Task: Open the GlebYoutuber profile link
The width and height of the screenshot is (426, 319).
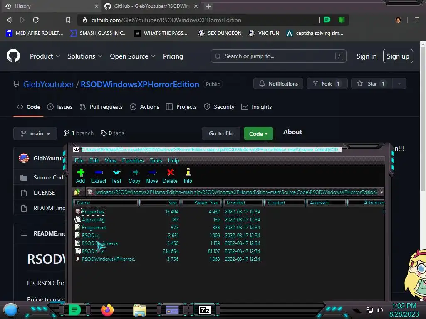Action: pos(48,84)
